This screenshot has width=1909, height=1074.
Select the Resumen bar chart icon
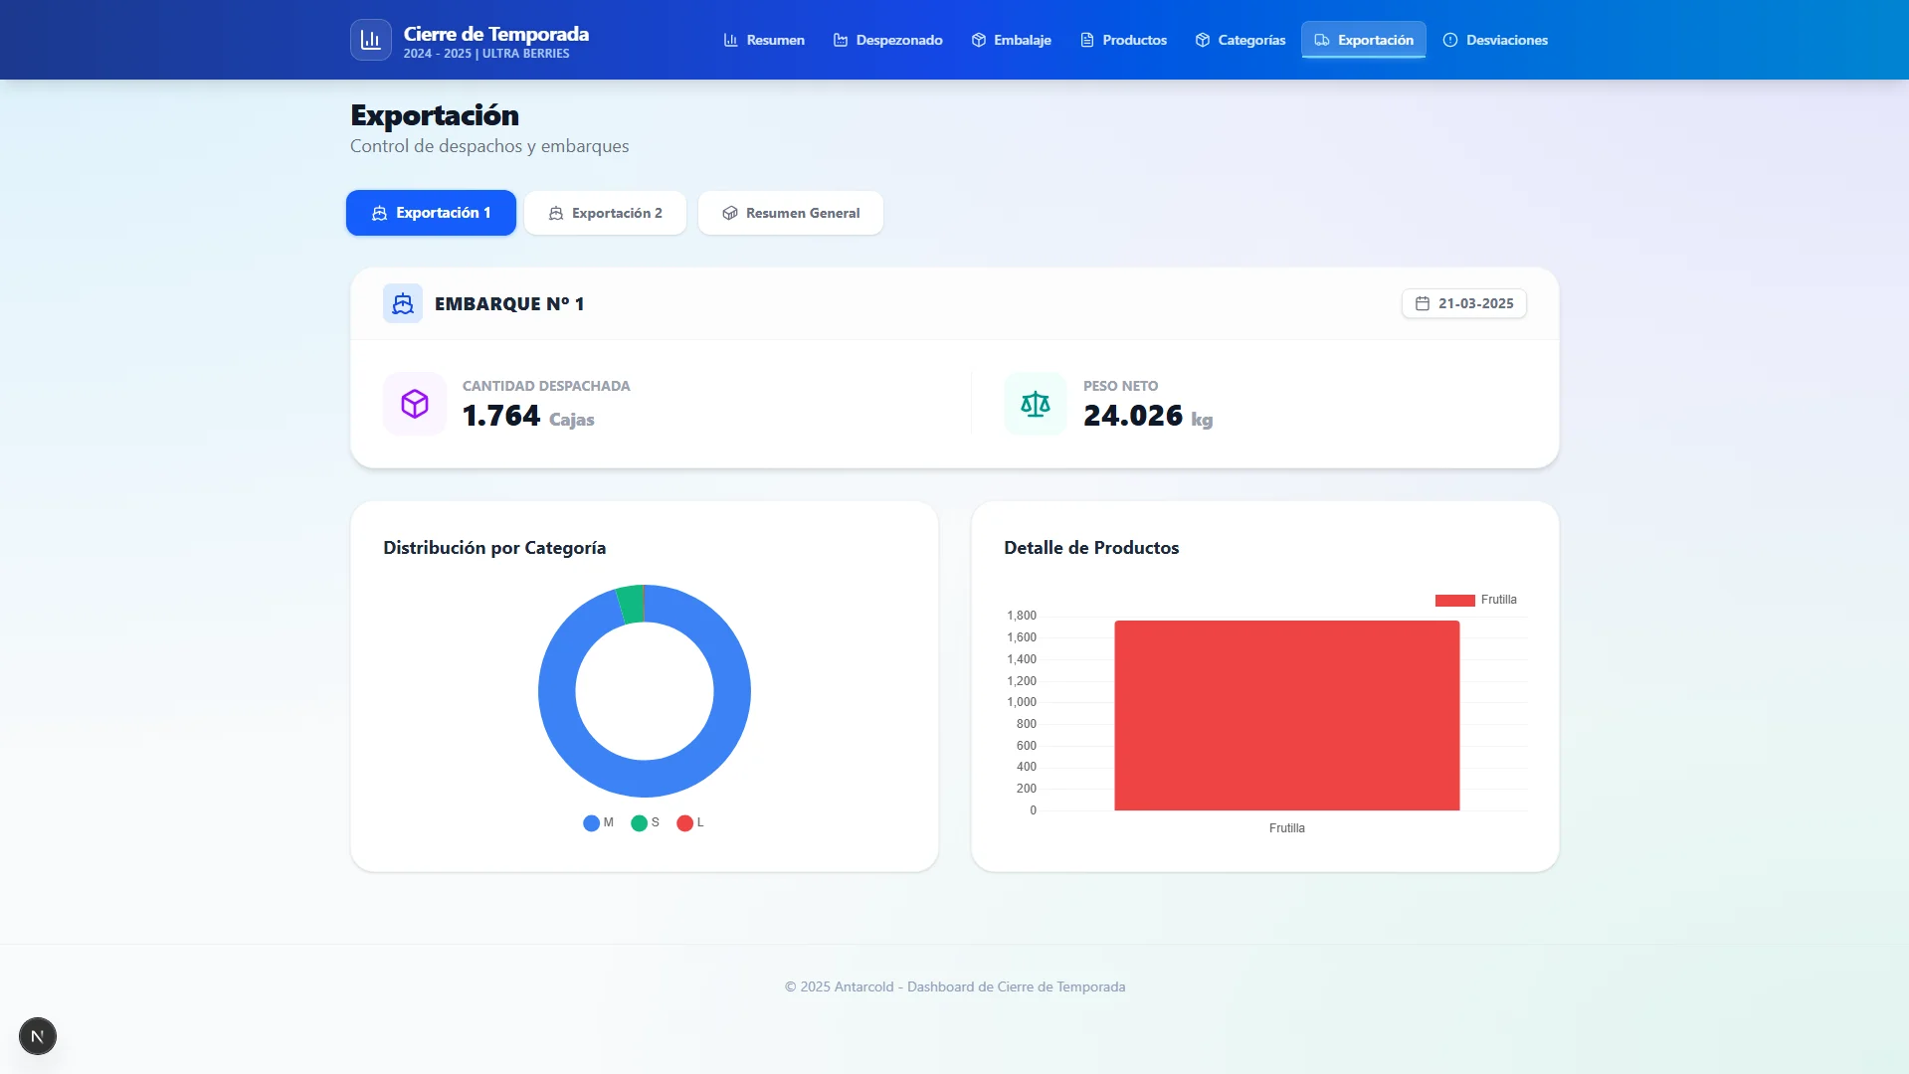pyautogui.click(x=731, y=40)
